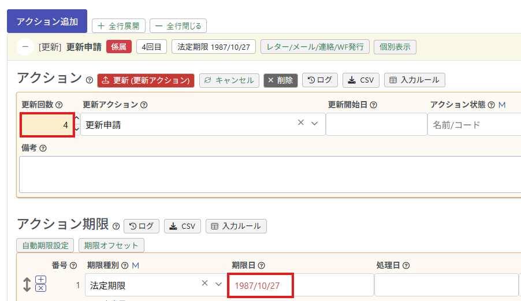Open the 更新アクション dropdown
The image size is (521, 301).
(315, 124)
